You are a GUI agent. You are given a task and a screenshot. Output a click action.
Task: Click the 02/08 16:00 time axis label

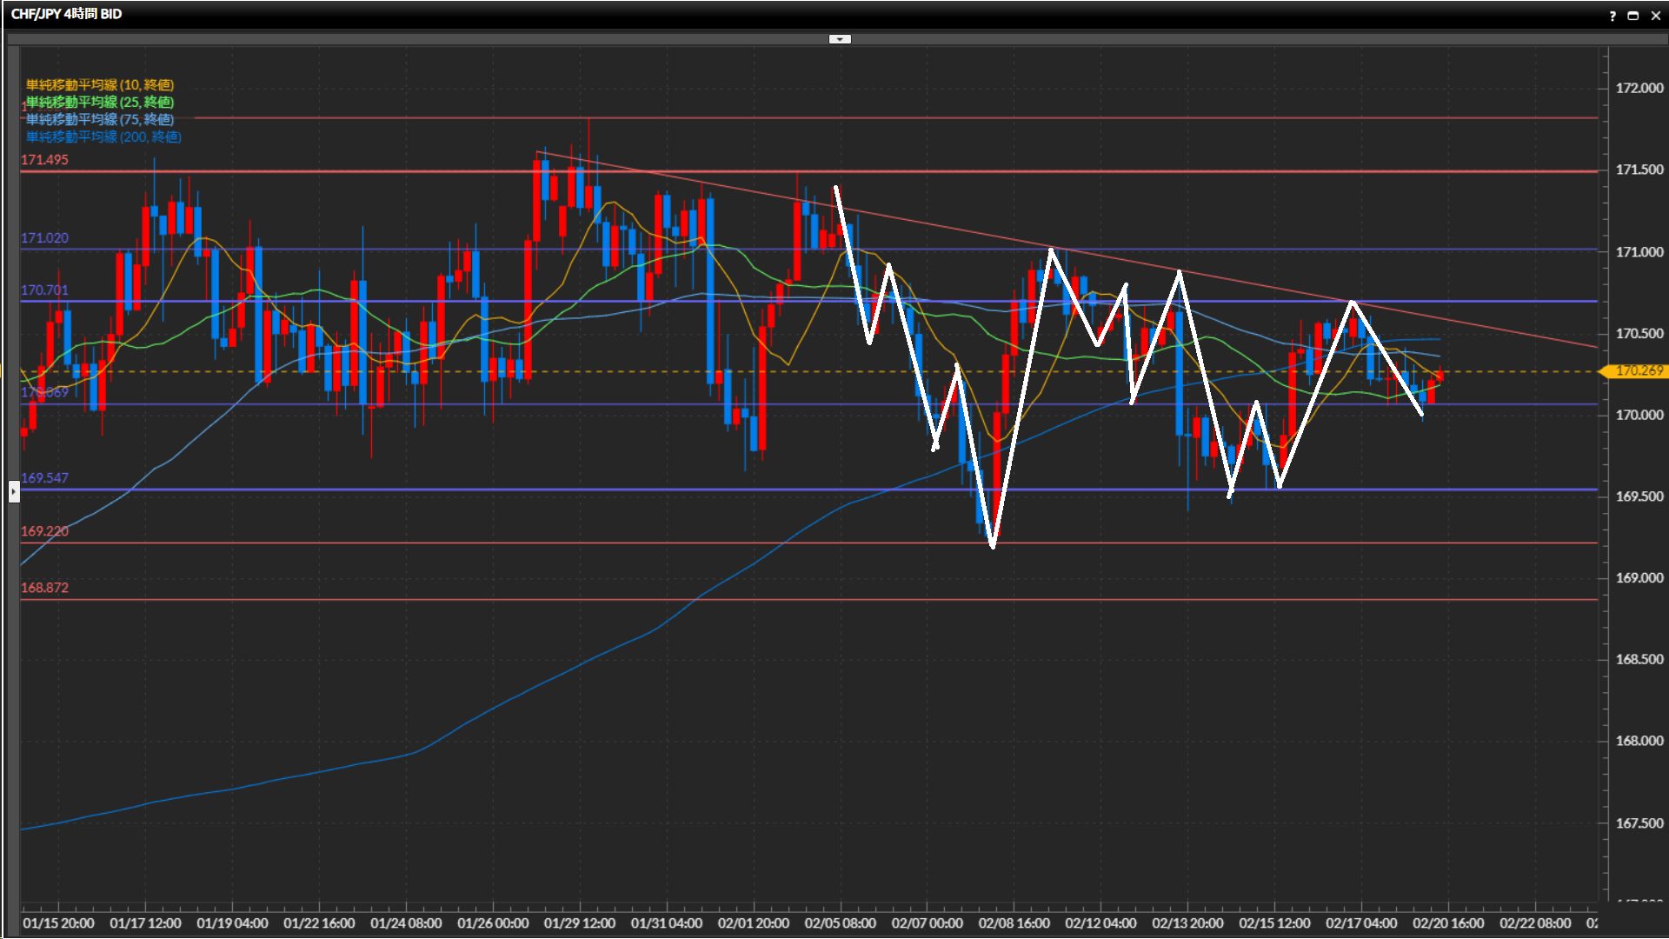(x=1014, y=923)
